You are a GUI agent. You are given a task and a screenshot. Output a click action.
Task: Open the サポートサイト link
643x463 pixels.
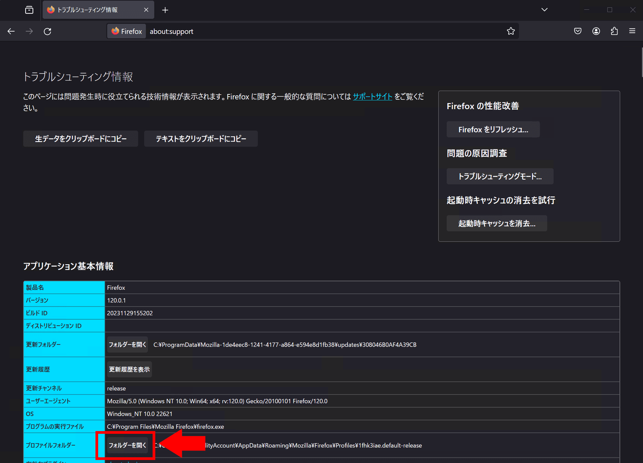coord(372,97)
